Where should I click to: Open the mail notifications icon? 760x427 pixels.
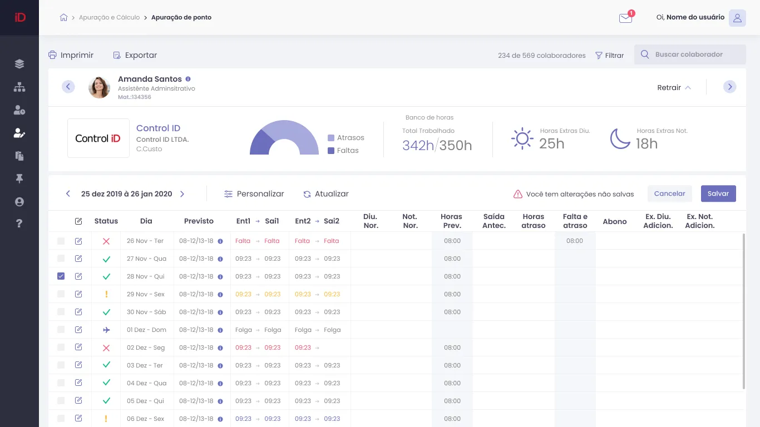tap(625, 18)
